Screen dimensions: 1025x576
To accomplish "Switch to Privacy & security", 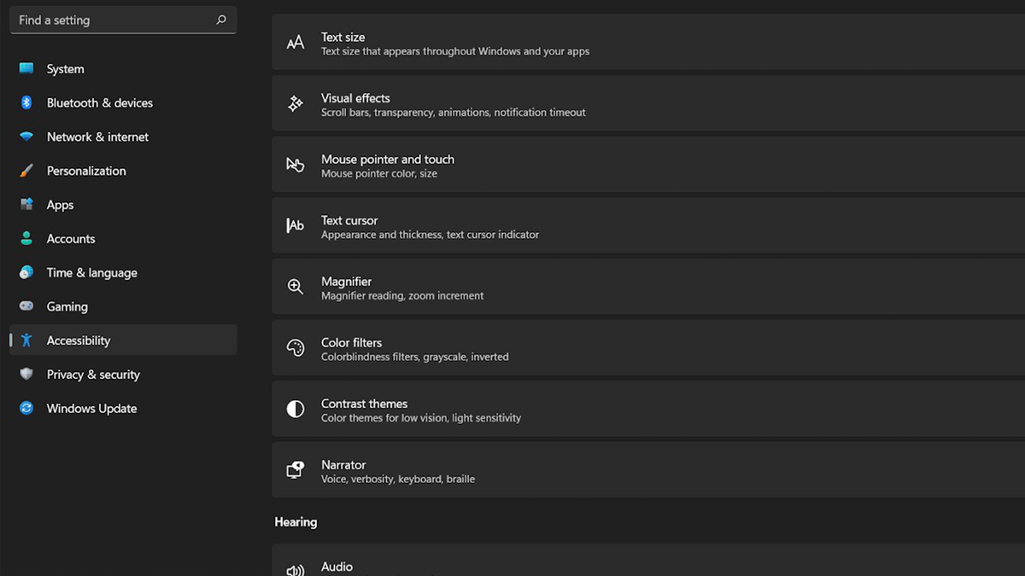I will click(94, 374).
